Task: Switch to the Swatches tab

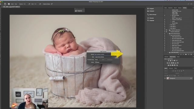Action: pos(170,8)
